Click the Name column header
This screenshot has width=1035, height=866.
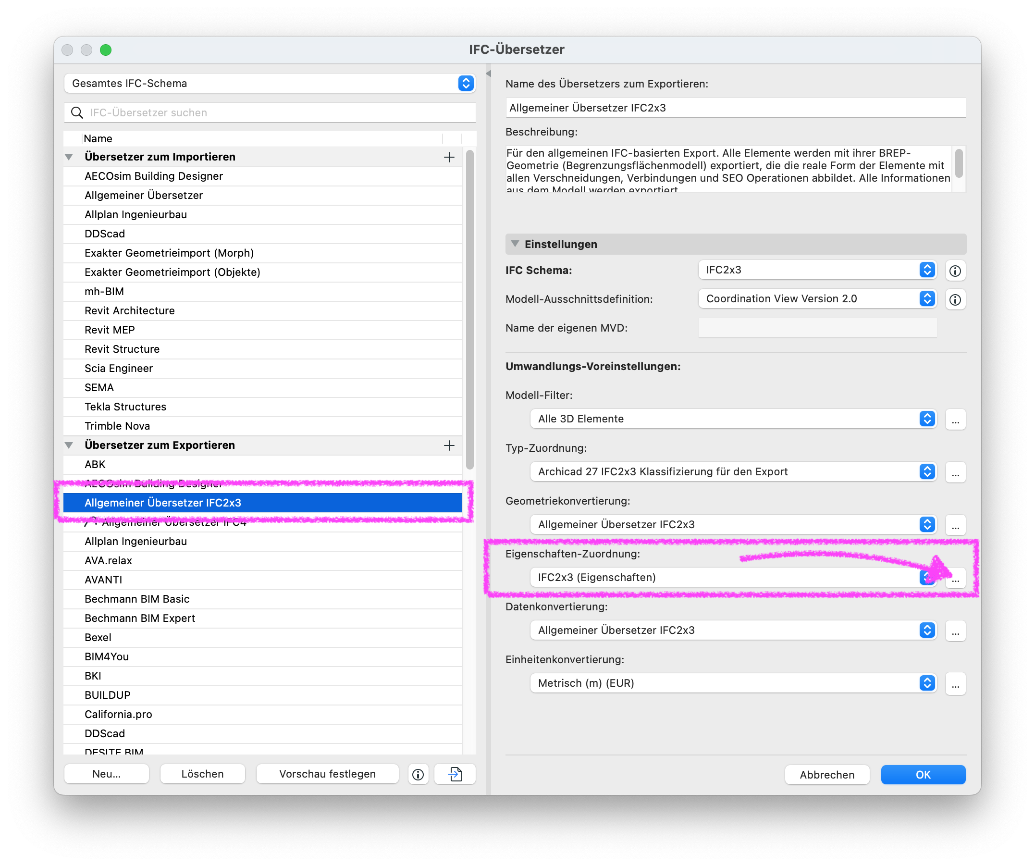pyautogui.click(x=262, y=138)
